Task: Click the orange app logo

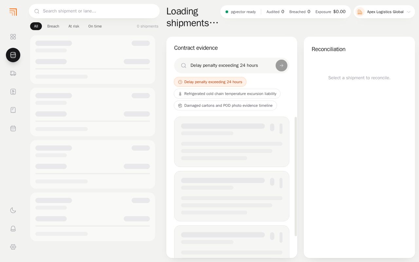Action: (13, 12)
